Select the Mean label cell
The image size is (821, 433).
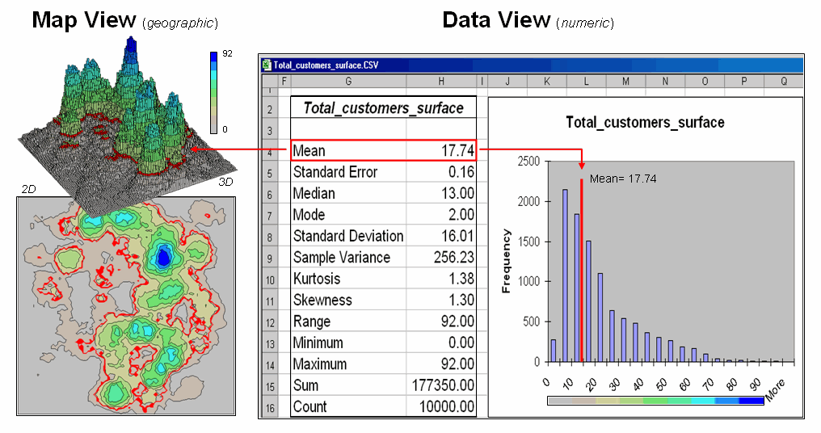point(347,151)
